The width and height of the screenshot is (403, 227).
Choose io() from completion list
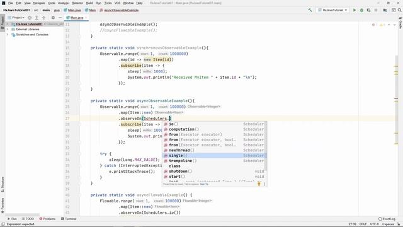[x=214, y=124]
